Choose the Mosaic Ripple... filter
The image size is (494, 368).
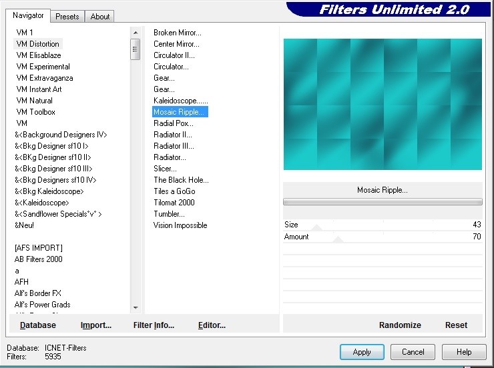[180, 111]
